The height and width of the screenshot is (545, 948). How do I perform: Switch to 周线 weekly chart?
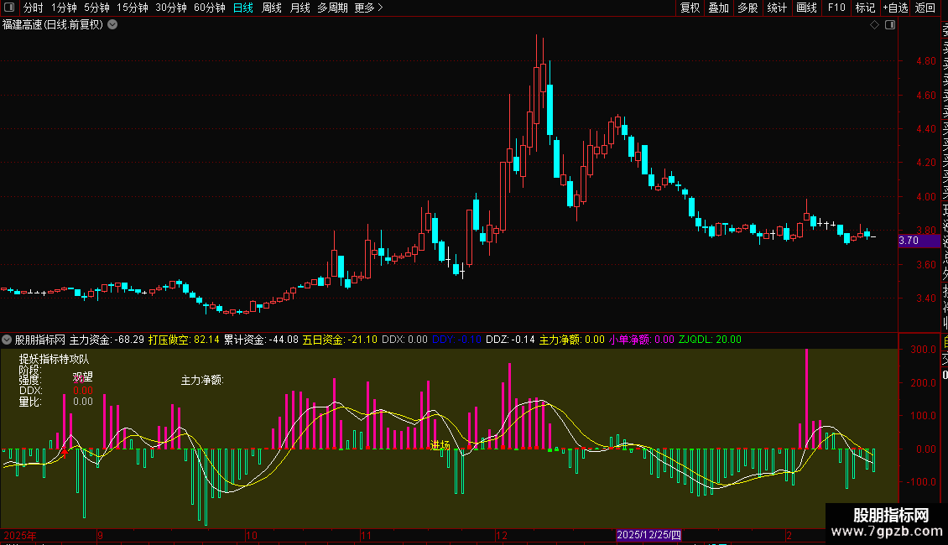pos(272,8)
